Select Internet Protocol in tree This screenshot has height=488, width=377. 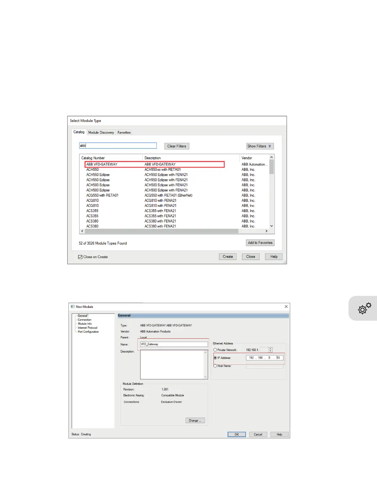click(87, 328)
